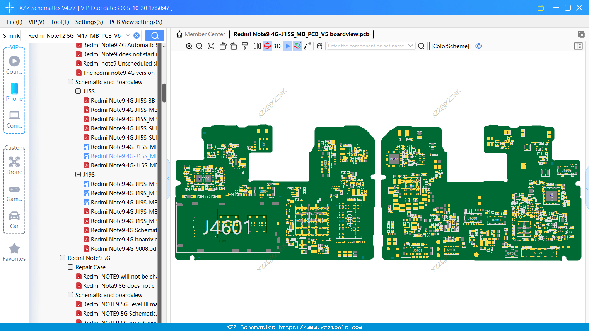Toggle the eye visibility icon beside ColorScheme
The width and height of the screenshot is (589, 331).
pyautogui.click(x=479, y=46)
